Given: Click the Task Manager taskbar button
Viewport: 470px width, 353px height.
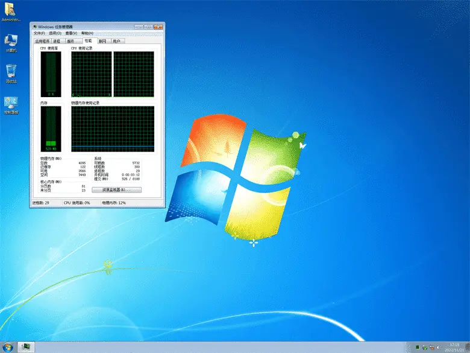Looking at the screenshot, I should [x=26, y=347].
